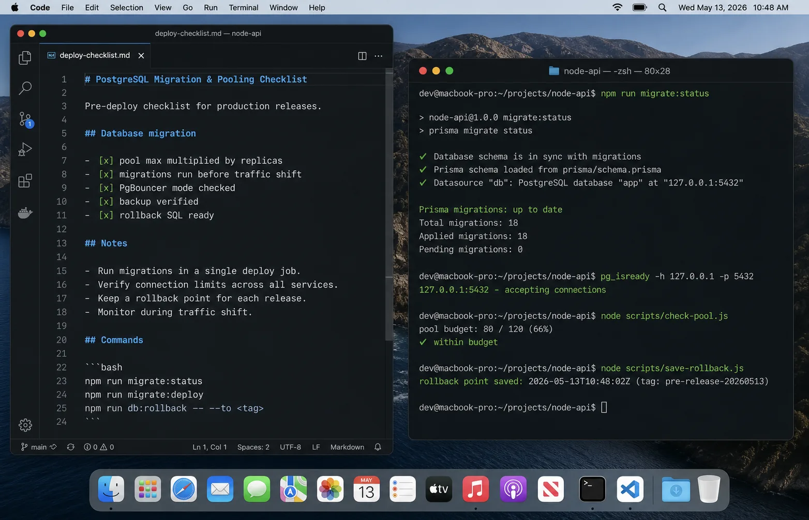Open problems count in status bar

tap(99, 447)
